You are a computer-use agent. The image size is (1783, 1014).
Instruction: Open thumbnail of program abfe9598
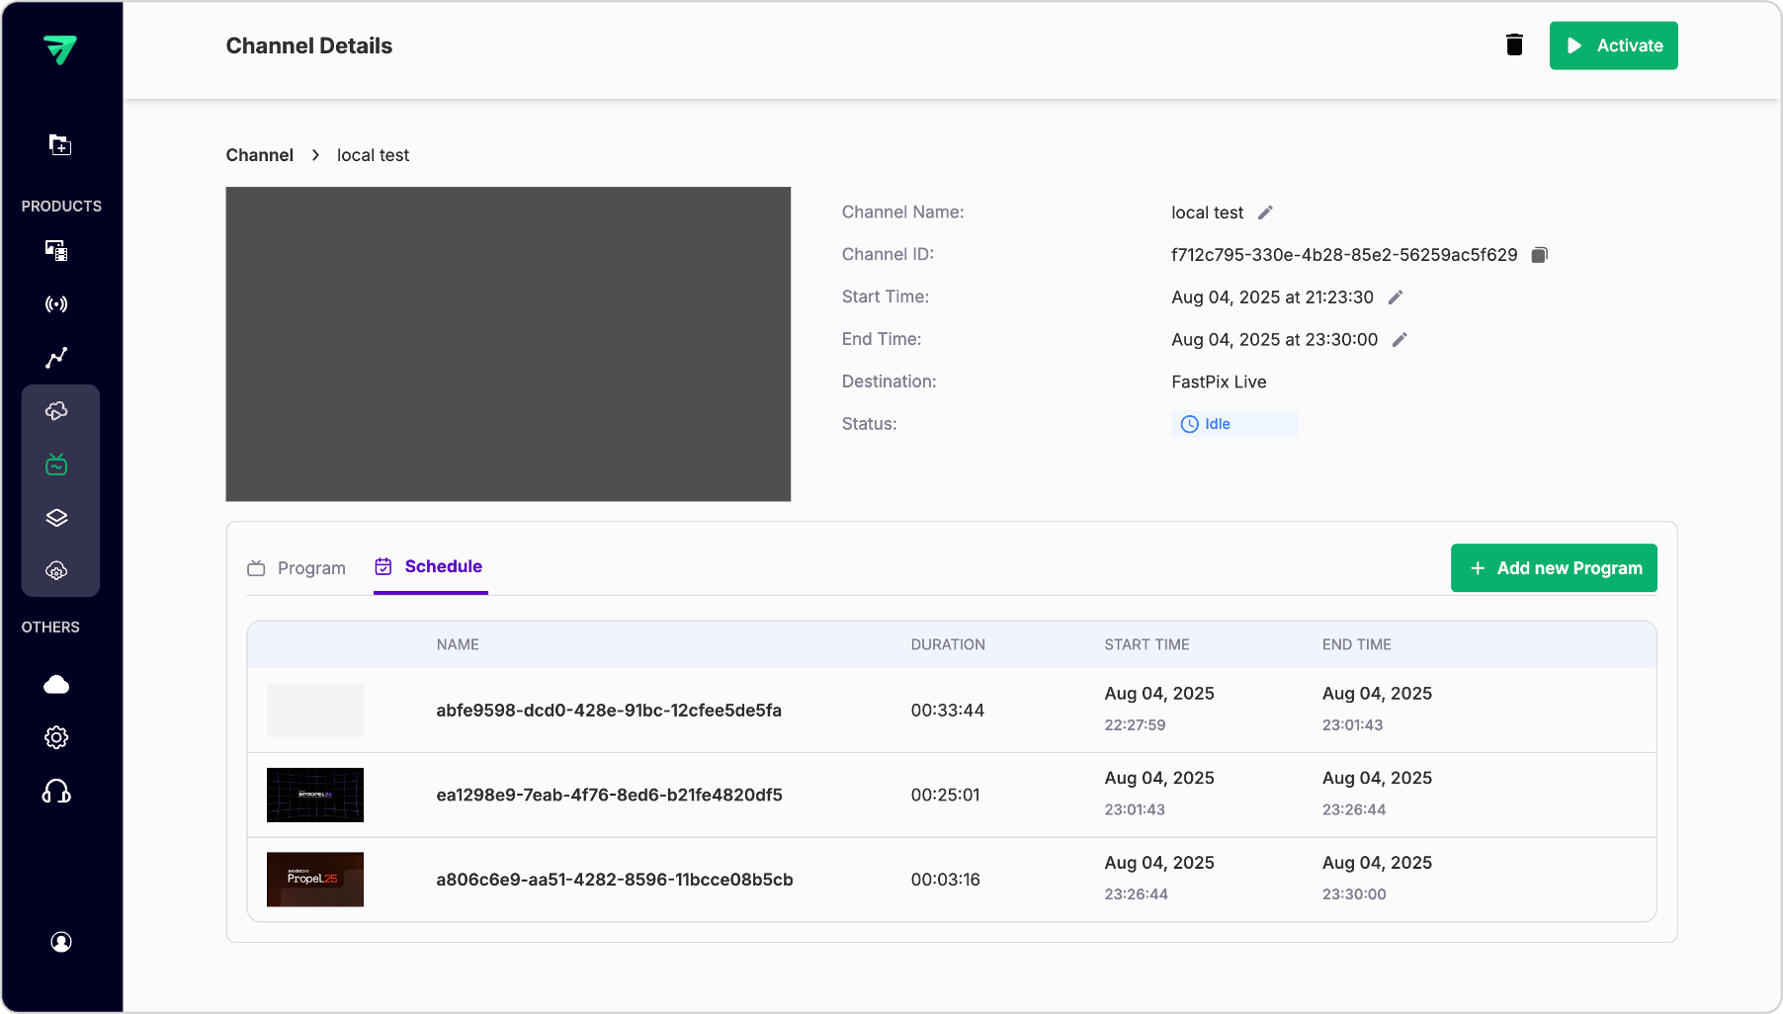pyautogui.click(x=315, y=711)
